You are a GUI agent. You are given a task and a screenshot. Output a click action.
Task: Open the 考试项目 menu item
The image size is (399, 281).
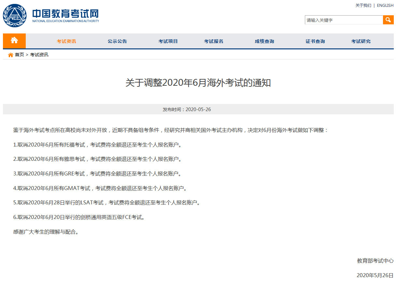coord(168,41)
